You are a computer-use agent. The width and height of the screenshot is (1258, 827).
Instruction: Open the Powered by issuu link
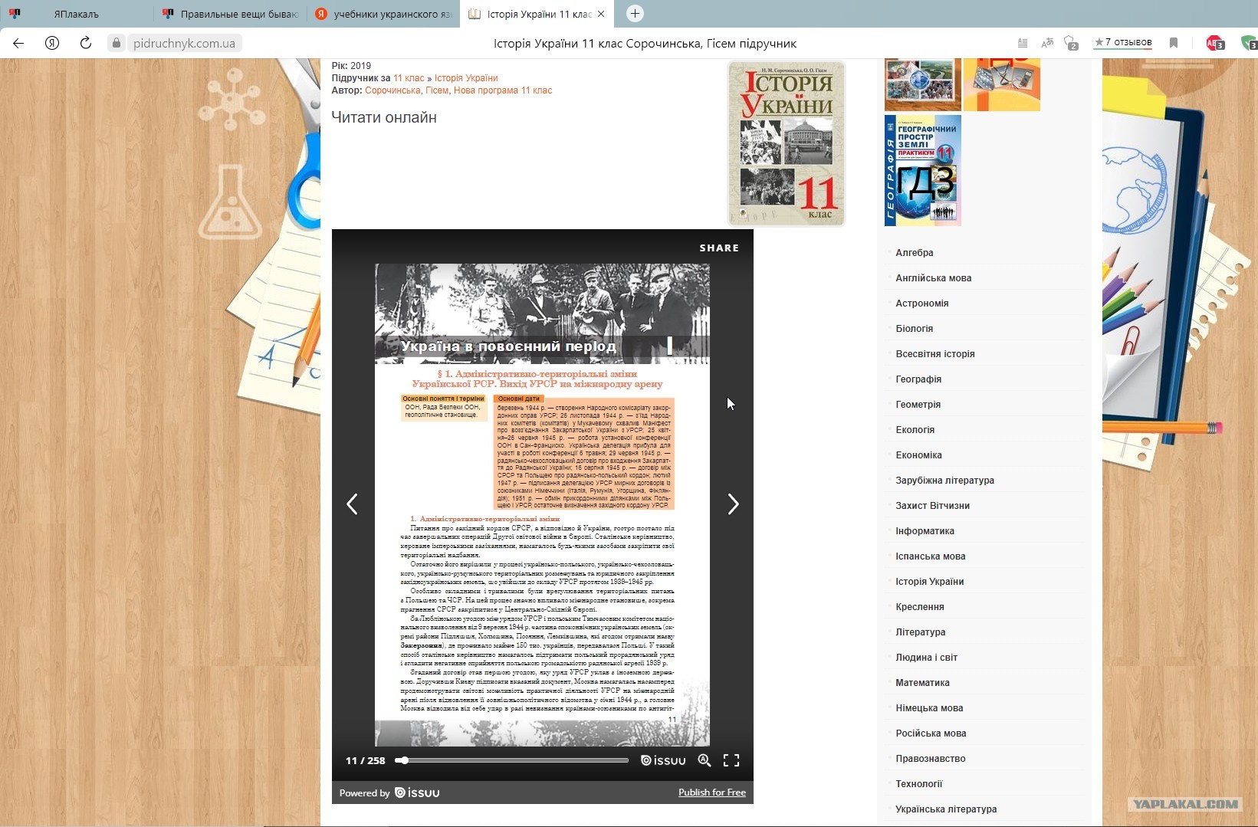pos(389,793)
